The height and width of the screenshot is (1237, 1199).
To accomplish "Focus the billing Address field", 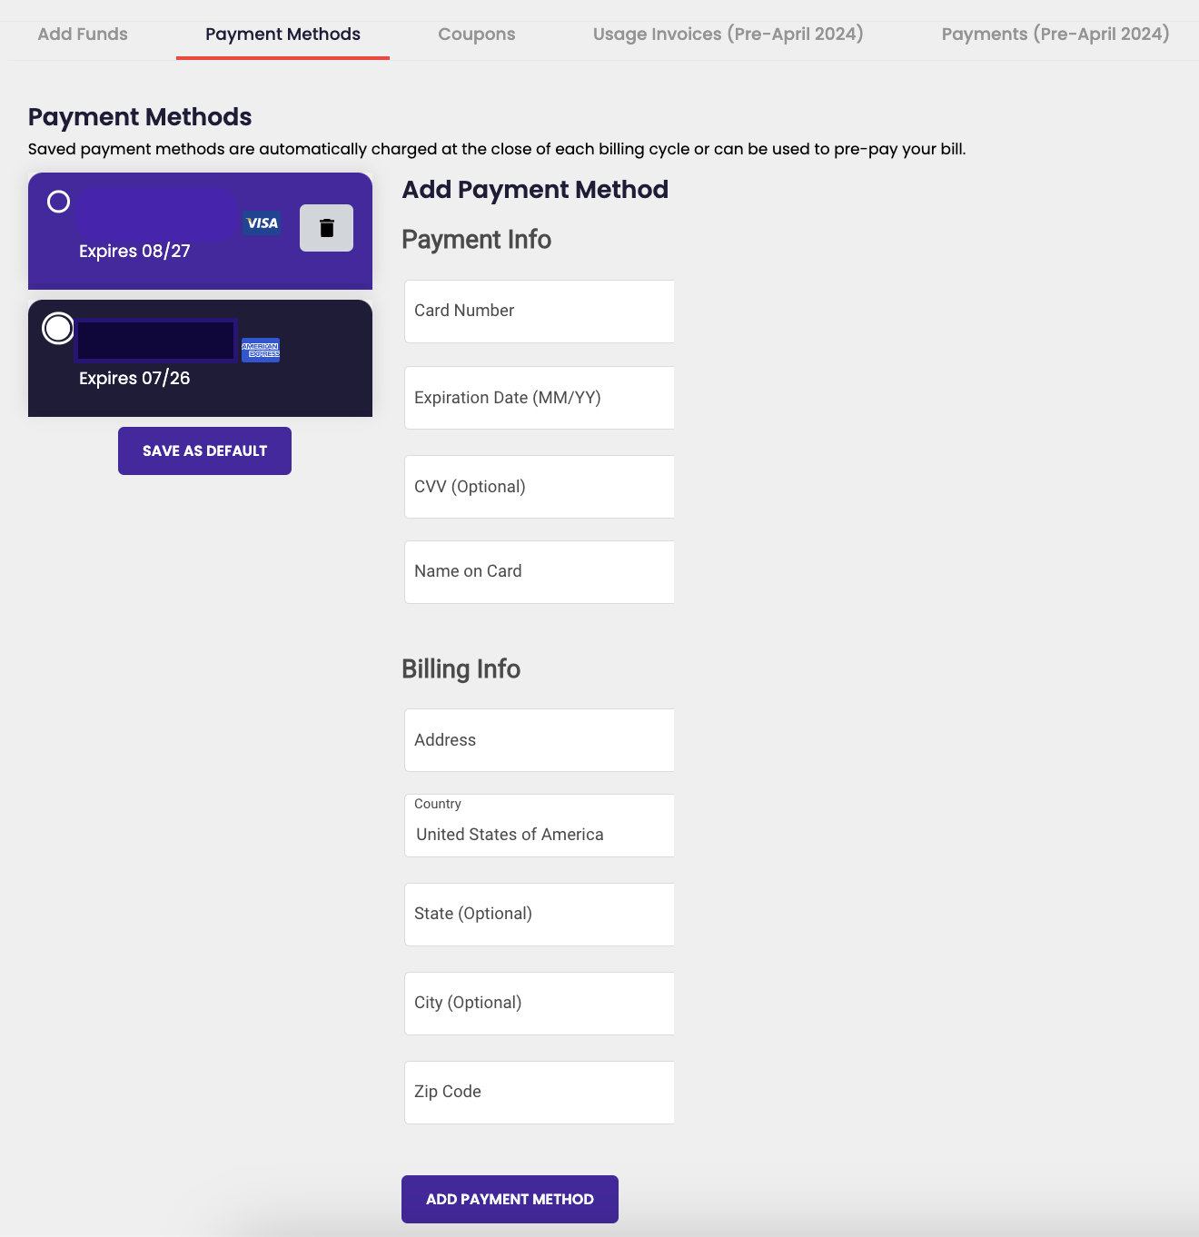I will tap(540, 740).
